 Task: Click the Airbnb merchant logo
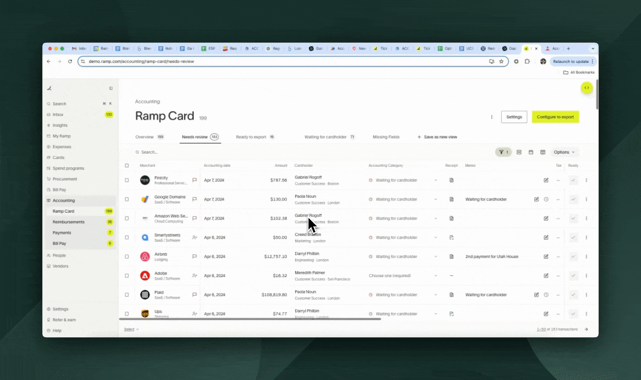tap(145, 256)
